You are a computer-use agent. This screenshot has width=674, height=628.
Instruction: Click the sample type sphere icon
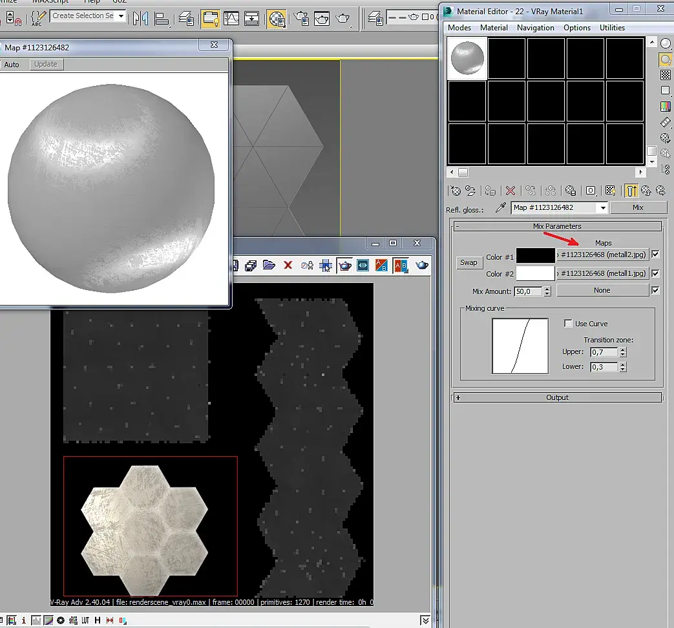665,43
